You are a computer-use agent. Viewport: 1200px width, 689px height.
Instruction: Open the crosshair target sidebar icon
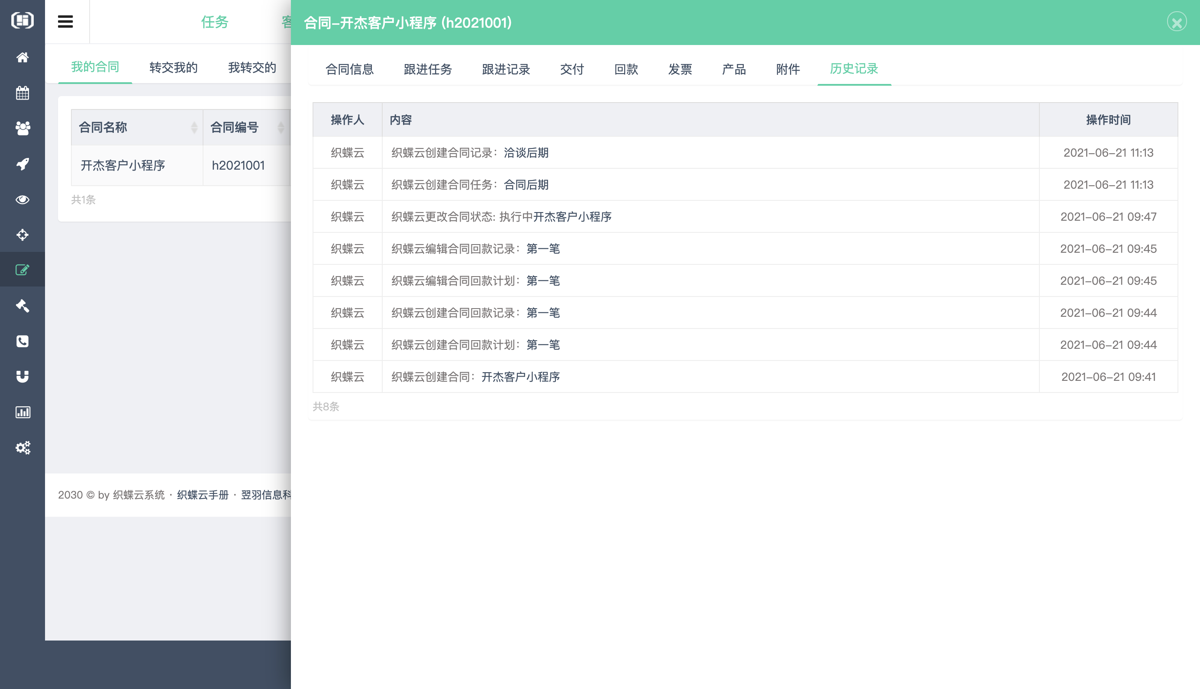22,235
